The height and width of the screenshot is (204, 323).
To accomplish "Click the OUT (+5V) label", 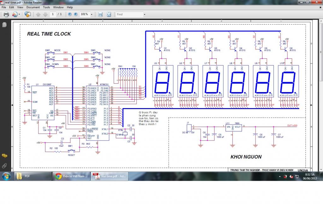I will coord(292,125).
